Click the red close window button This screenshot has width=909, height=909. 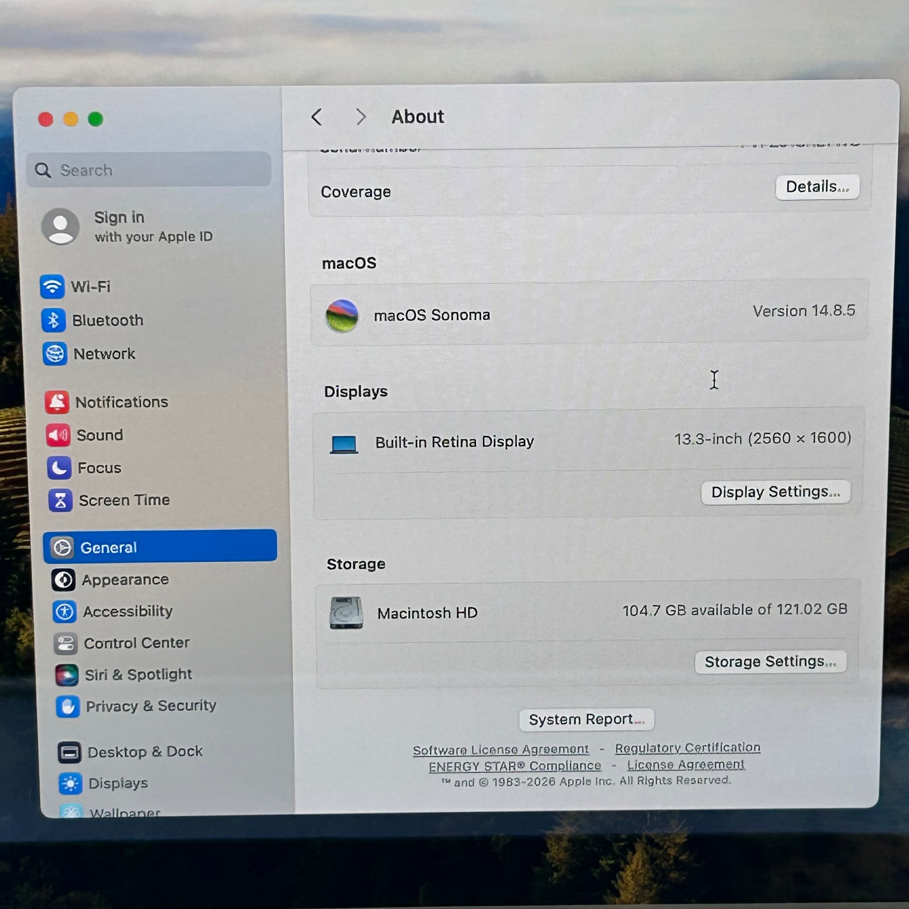(46, 120)
